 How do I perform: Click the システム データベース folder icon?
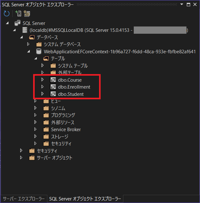point(39,44)
